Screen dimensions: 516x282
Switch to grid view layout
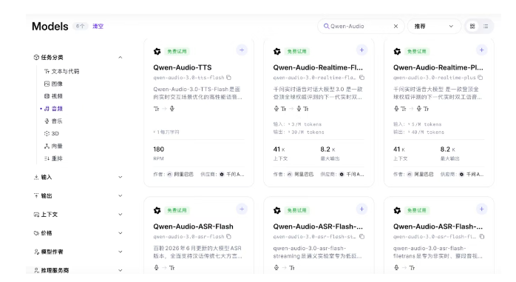coord(472,27)
